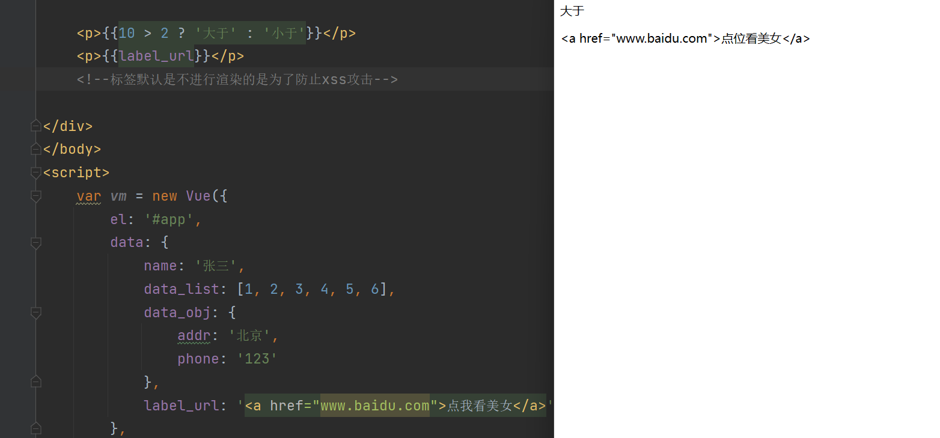Fold the 'var vm = new Vue' block

pos(36,196)
